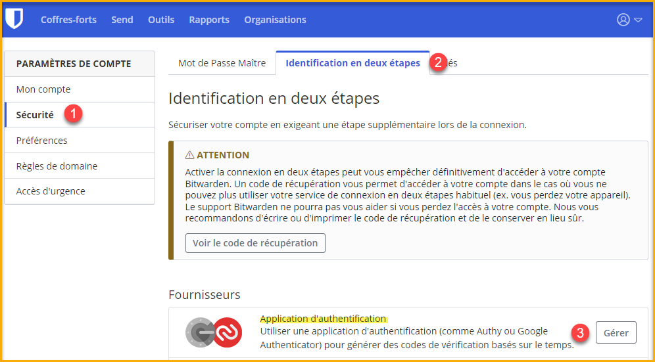Image resolution: width=655 pixels, height=362 pixels.
Task: Go to the Send section
Action: pyautogui.click(x=122, y=20)
